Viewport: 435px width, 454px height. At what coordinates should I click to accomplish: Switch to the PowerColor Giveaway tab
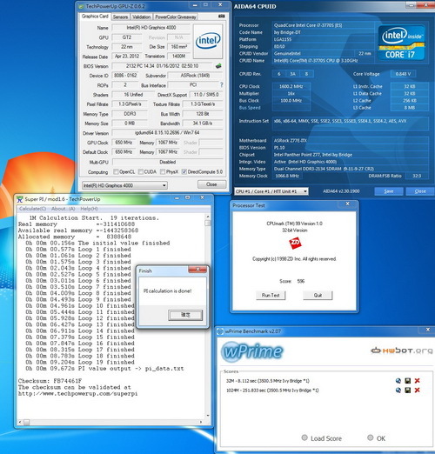(x=176, y=17)
